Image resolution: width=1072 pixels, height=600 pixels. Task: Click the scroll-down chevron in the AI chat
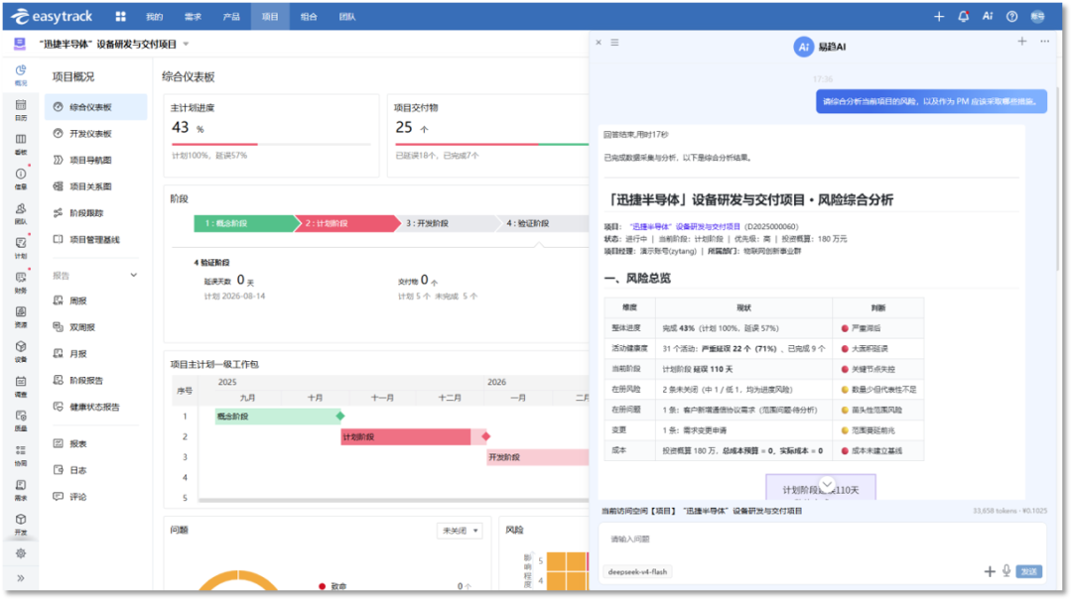(x=827, y=485)
